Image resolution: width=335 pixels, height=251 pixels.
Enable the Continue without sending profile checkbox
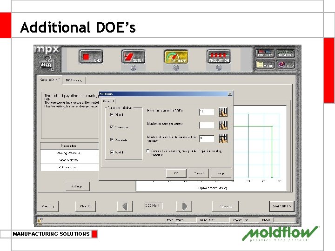tap(148, 151)
